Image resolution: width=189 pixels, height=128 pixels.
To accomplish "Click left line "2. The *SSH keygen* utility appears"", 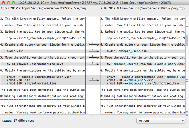I will pos(43,19).
